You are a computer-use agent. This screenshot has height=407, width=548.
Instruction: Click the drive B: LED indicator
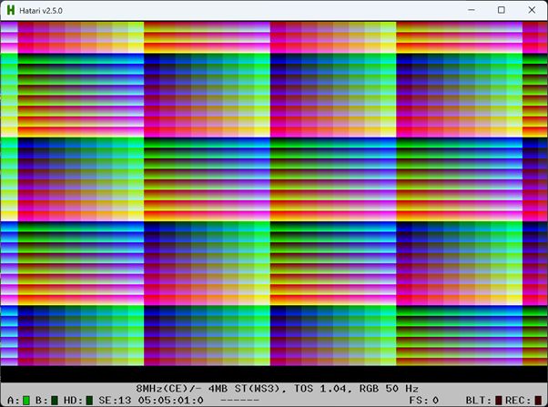pyautogui.click(x=55, y=400)
